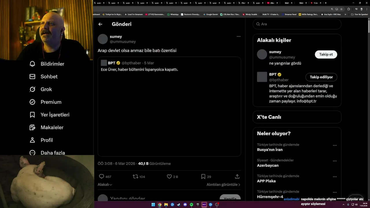Go back using the Gönderi back arrow
Viewport: 370px width, 208px height.
(100, 24)
